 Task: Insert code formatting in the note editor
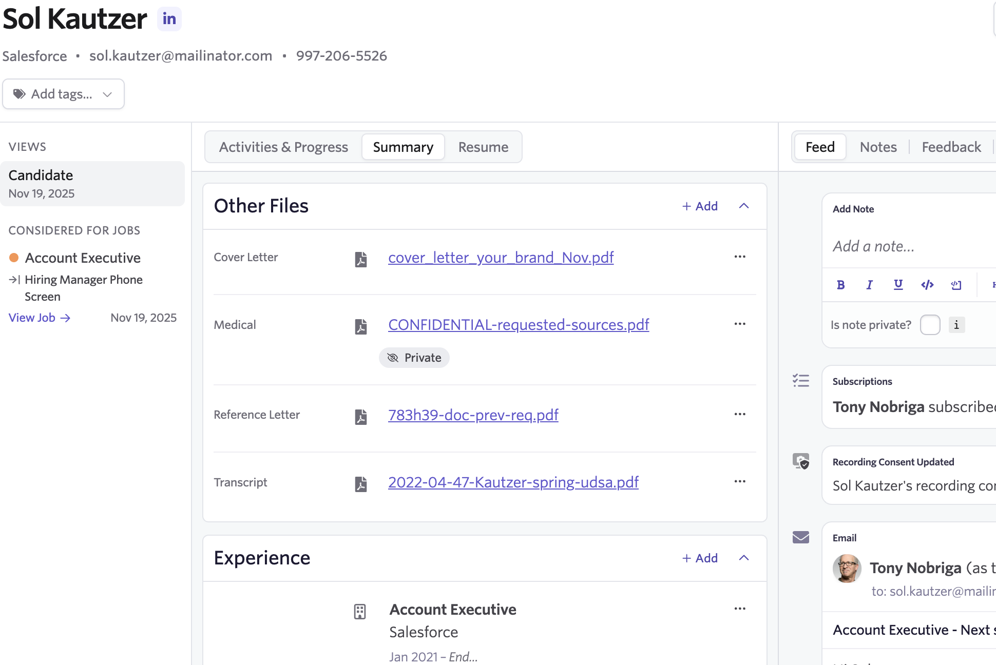pyautogui.click(x=927, y=285)
